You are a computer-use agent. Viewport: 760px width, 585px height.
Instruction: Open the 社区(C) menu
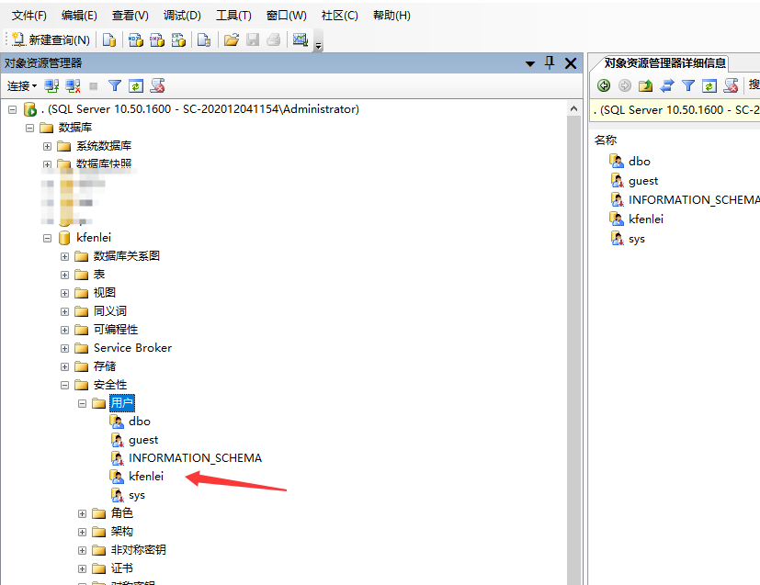[x=340, y=16]
